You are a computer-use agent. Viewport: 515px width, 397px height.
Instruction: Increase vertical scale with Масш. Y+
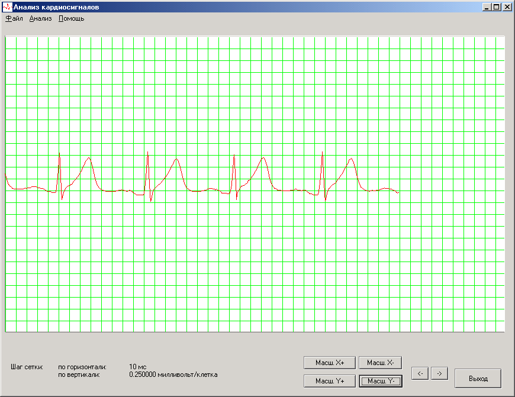[330, 381]
